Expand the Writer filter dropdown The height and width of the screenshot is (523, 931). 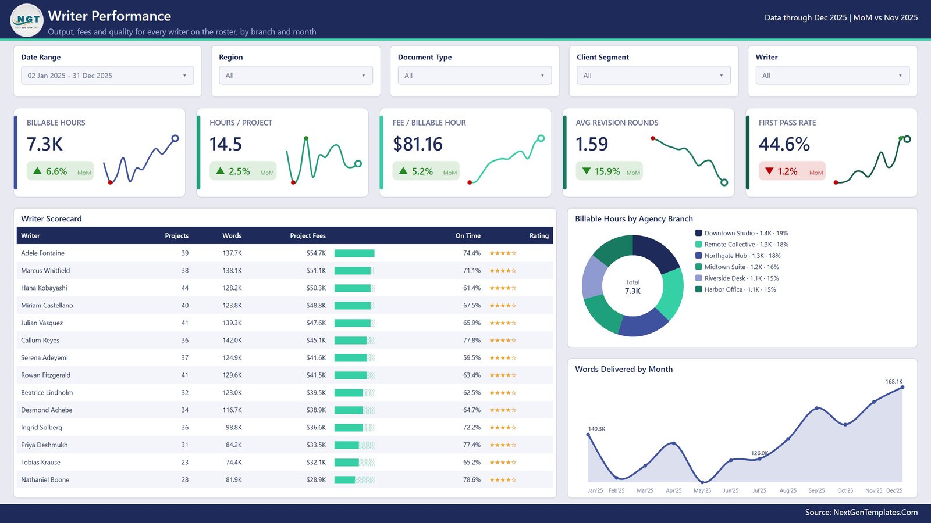pos(833,76)
